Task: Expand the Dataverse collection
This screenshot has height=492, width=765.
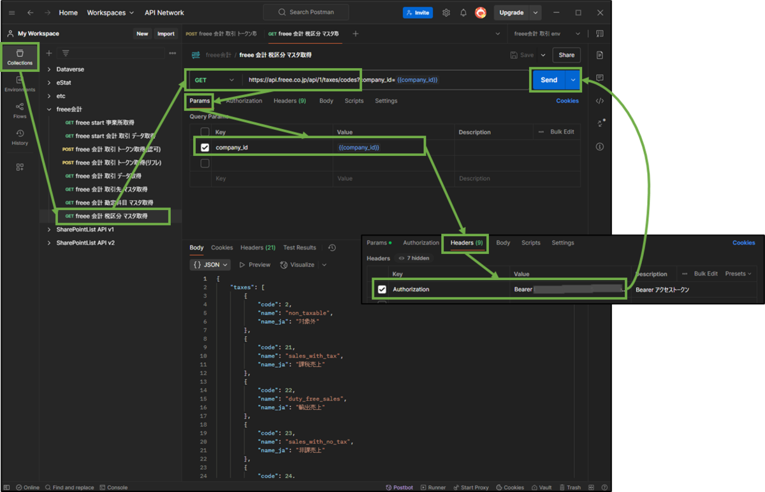Action: [x=49, y=69]
